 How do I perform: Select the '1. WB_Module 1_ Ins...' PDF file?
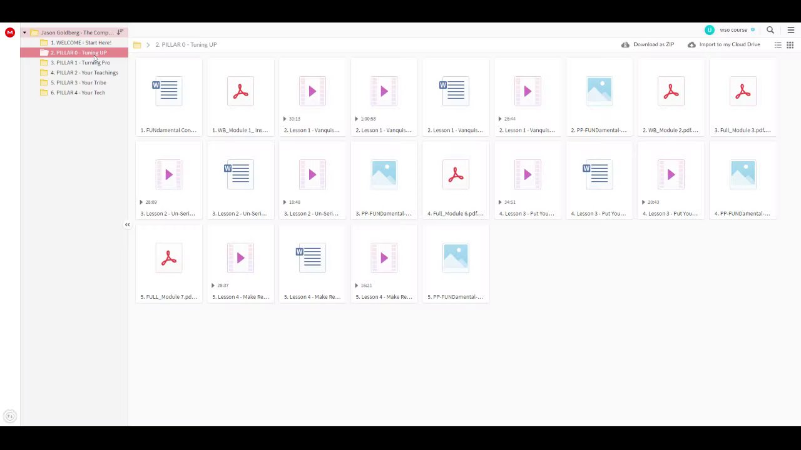tap(240, 99)
